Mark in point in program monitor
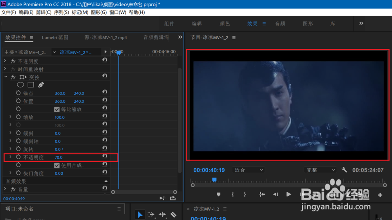 (x=233, y=194)
